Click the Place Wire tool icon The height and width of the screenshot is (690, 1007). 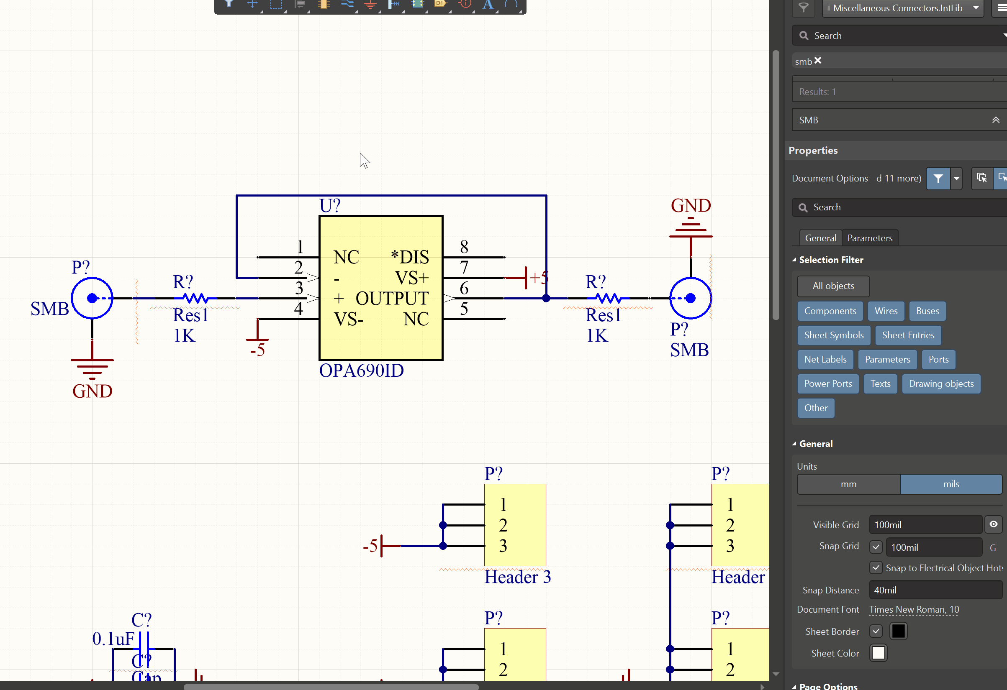[347, 5]
